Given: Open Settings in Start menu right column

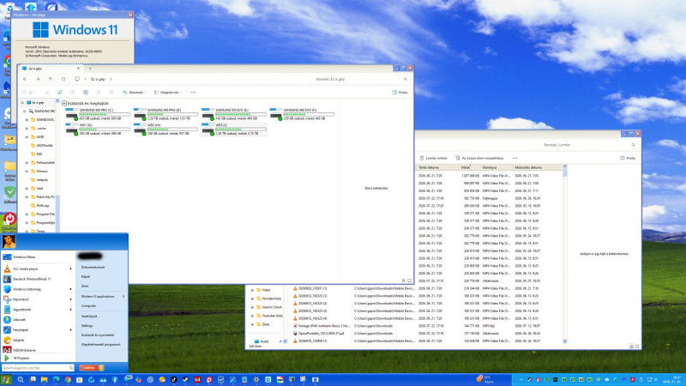Looking at the screenshot, I should pyautogui.click(x=87, y=326).
